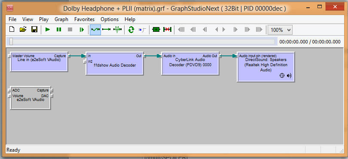Screen dimensions: 348x159
Task: Click the small blue-square clock toolbar icon
Action: click(x=142, y=30)
